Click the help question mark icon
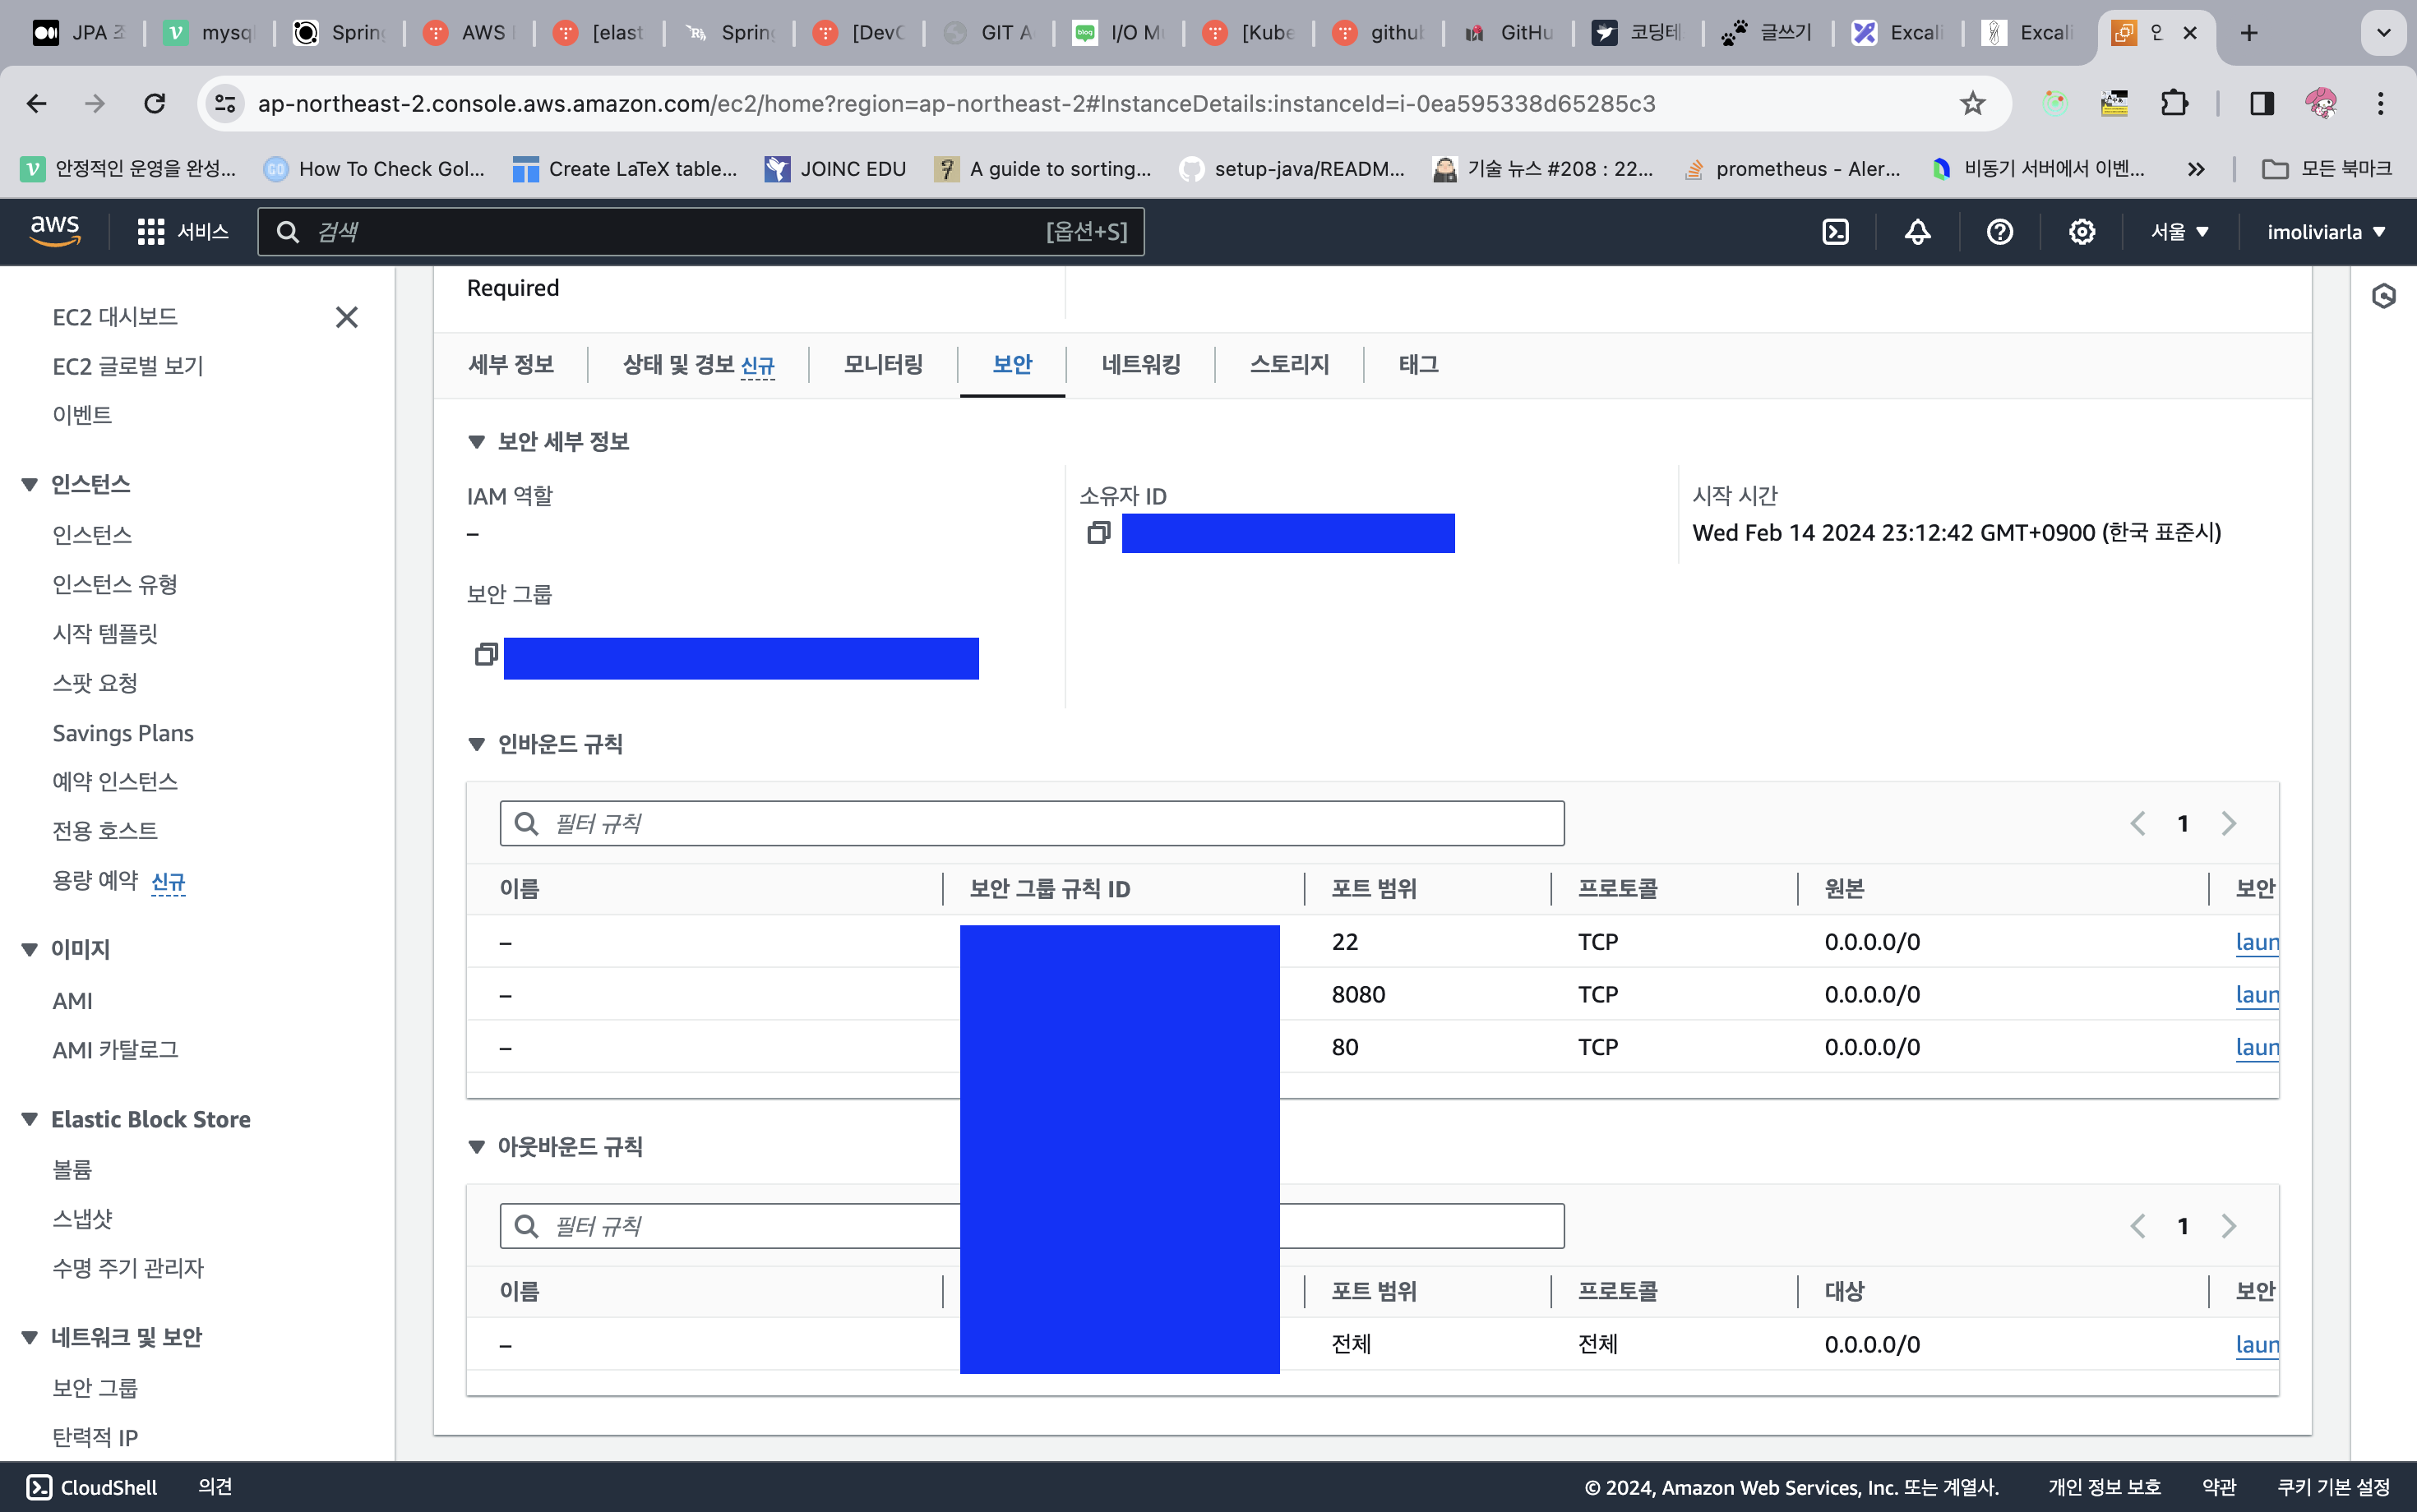 [x=1999, y=232]
